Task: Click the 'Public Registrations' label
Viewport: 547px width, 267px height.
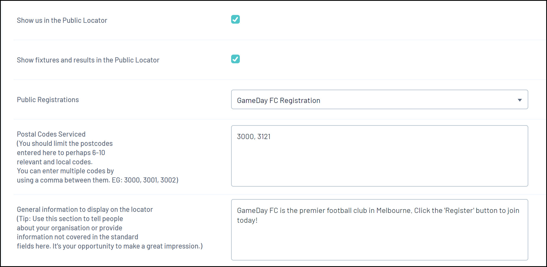Action: pos(48,100)
